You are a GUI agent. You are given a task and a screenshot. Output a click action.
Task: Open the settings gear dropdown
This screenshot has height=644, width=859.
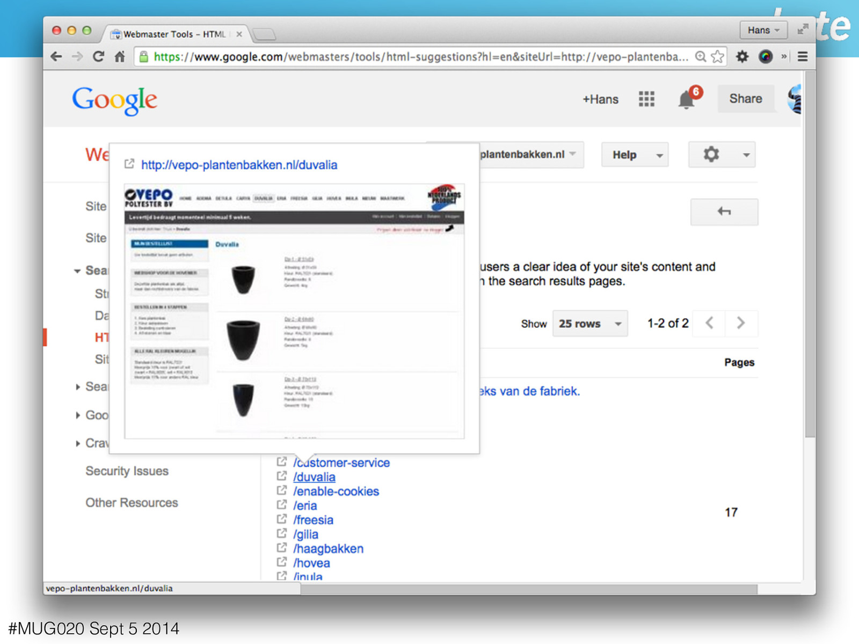coord(722,155)
